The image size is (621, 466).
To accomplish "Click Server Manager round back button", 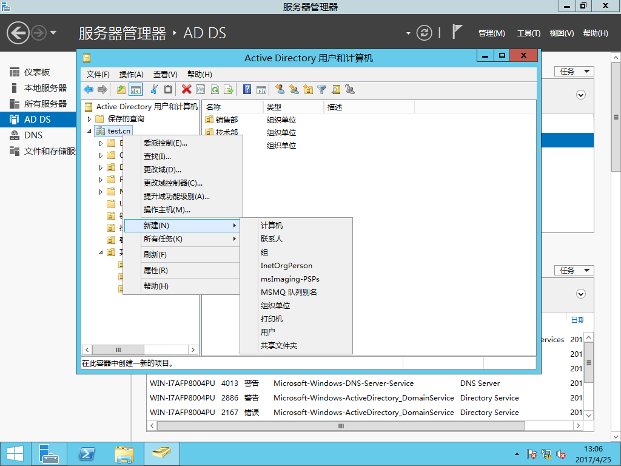I will 18,33.
